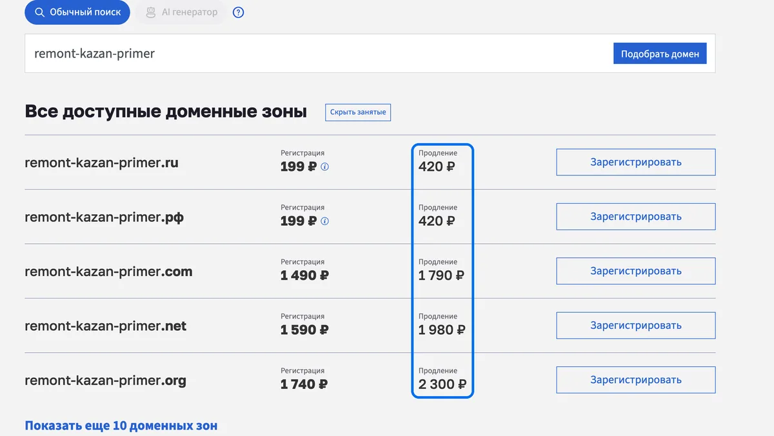Screen dimensions: 774x436
Task: Select domain name remont-kazan-primer.com text
Action: 108,272
